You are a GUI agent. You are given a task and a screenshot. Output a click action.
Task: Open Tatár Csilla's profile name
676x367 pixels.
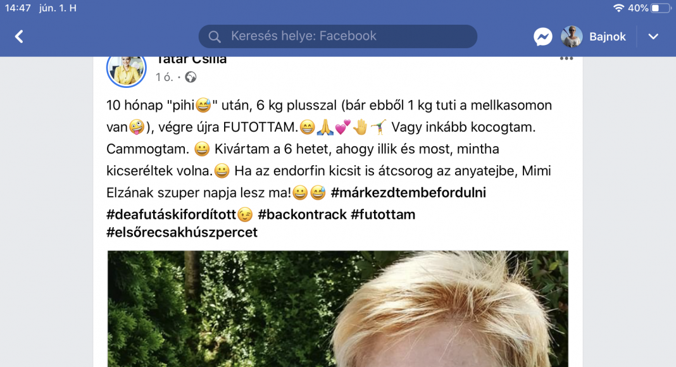[x=191, y=59]
